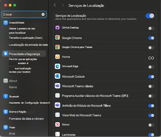The image size is (161, 137).
Task: Select the 'access your location' search result text
Action: (20, 72)
